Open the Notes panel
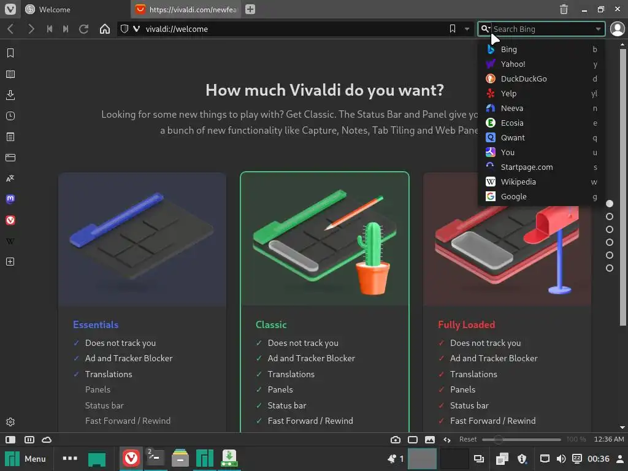Image resolution: width=628 pixels, height=471 pixels. pyautogui.click(x=10, y=137)
